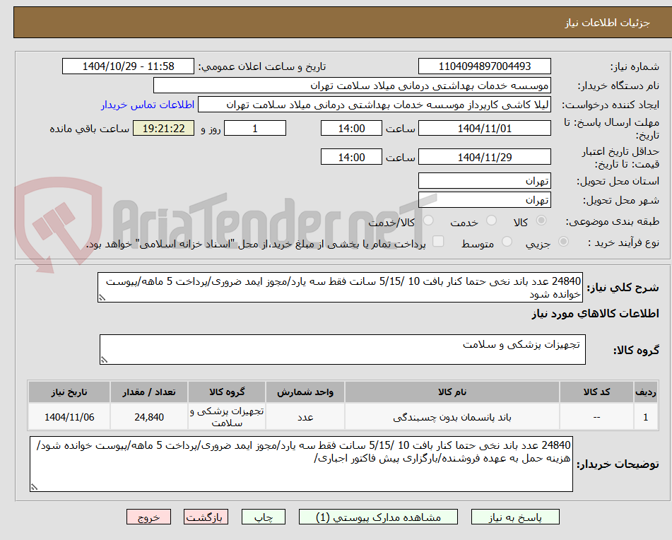672x540 pixels.
Task: Click the گروه کالا text area
Action: tap(343, 350)
